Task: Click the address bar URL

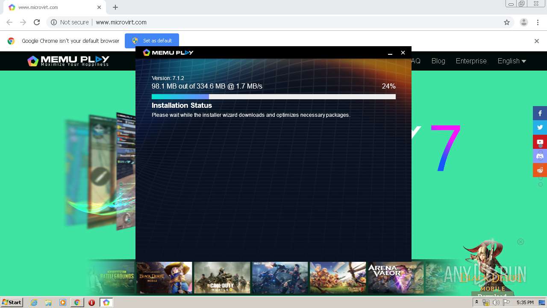Action: pyautogui.click(x=121, y=22)
